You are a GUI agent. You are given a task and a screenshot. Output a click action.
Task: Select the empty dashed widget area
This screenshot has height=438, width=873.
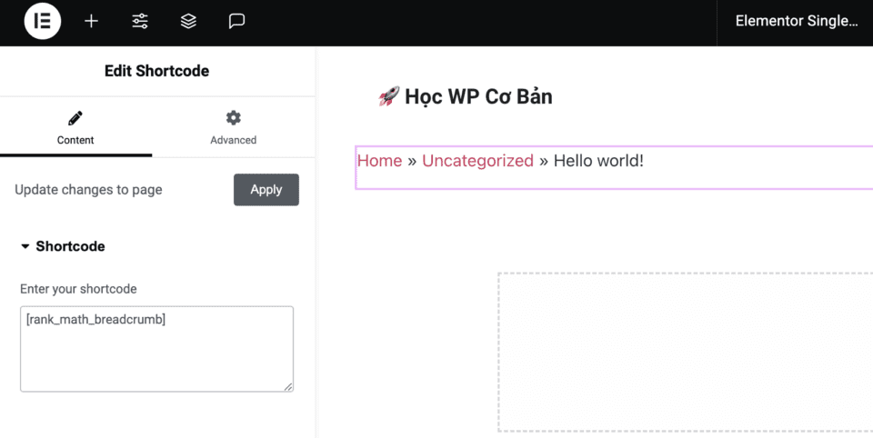(684, 352)
